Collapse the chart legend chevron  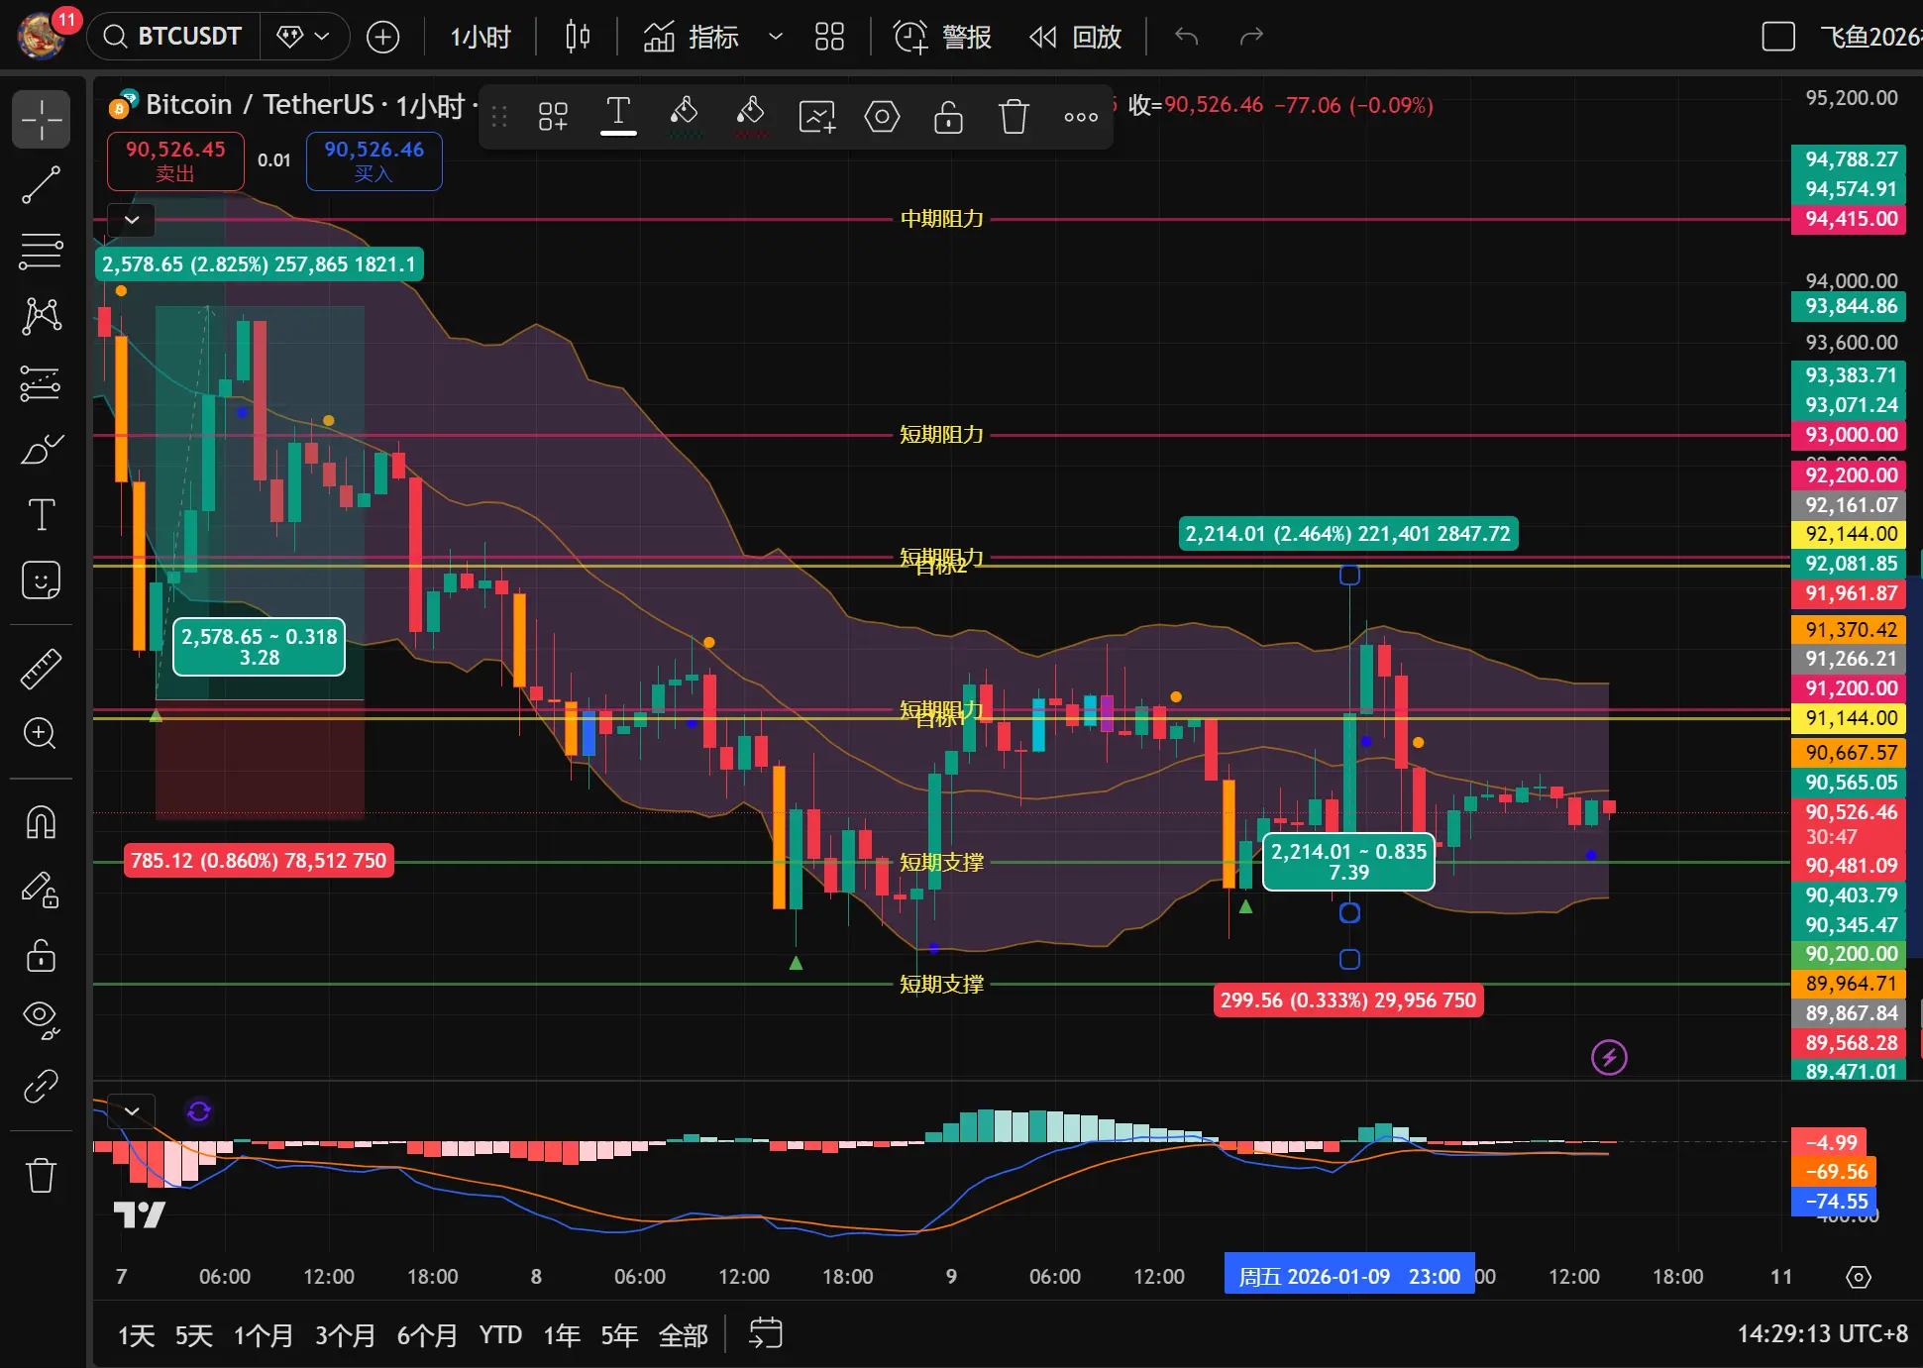(132, 219)
